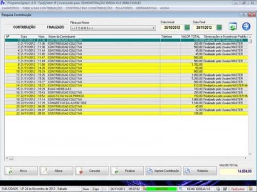This screenshot has height=192, width=257.
Task: Select row 8 with value 1.352,00
Action: point(126,64)
